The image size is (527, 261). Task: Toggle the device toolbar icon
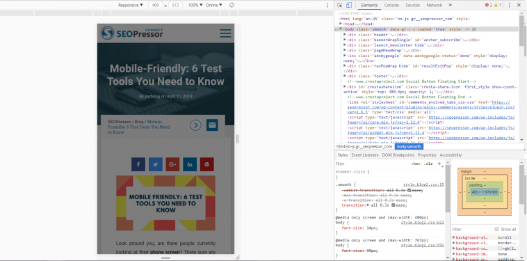349,5
